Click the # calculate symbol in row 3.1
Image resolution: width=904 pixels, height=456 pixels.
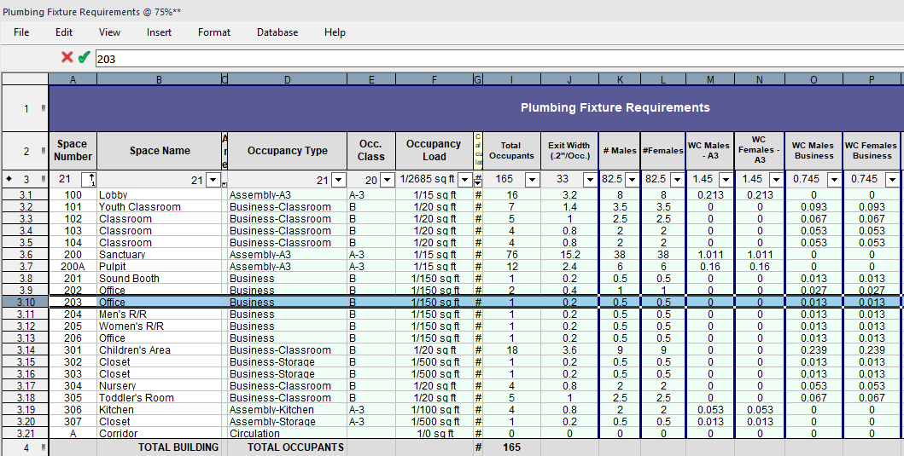[478, 195]
